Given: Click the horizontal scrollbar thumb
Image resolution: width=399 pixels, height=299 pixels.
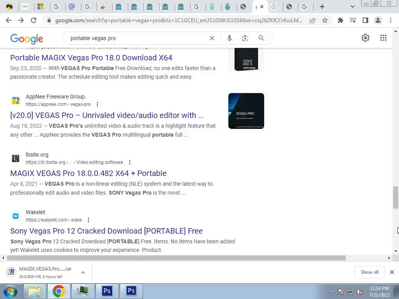Looking at the screenshot, I should [176, 258].
